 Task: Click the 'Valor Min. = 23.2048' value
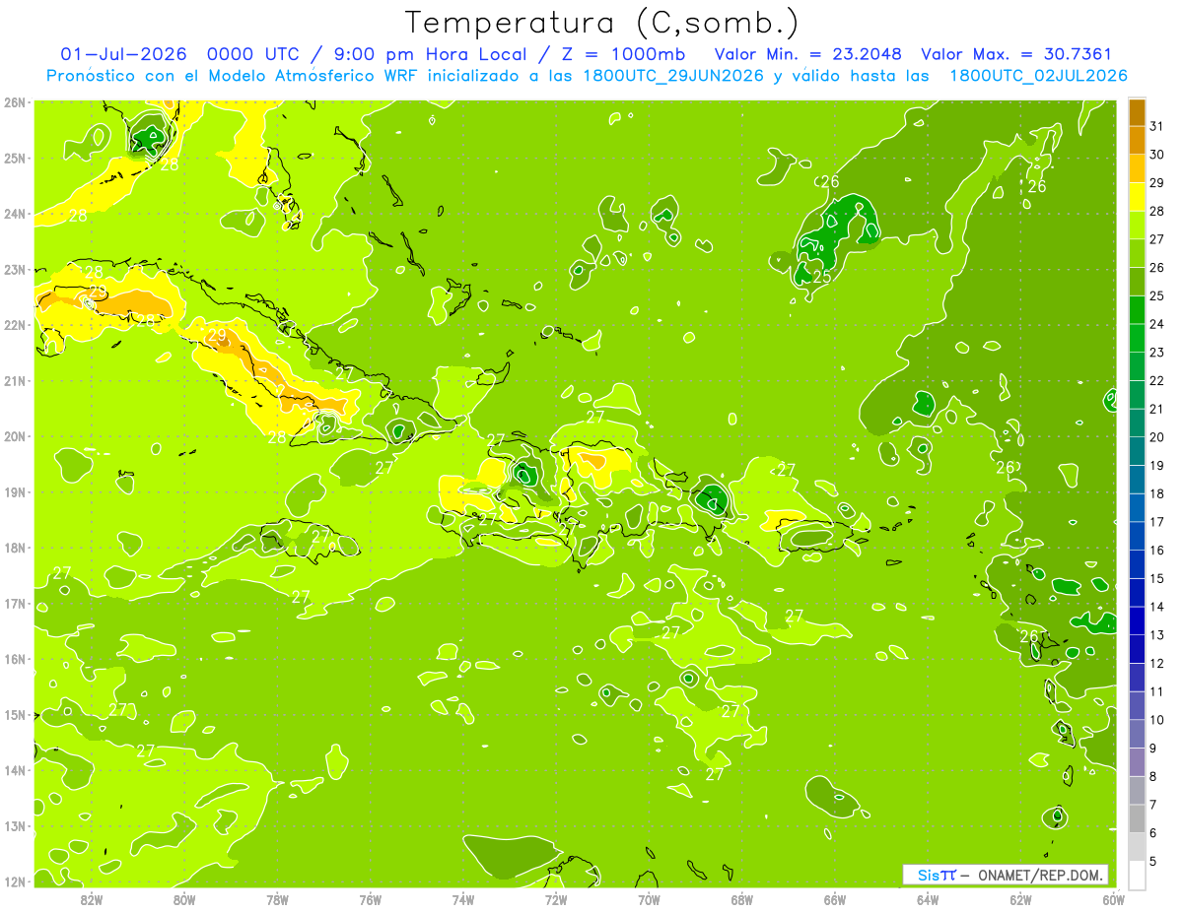click(808, 54)
